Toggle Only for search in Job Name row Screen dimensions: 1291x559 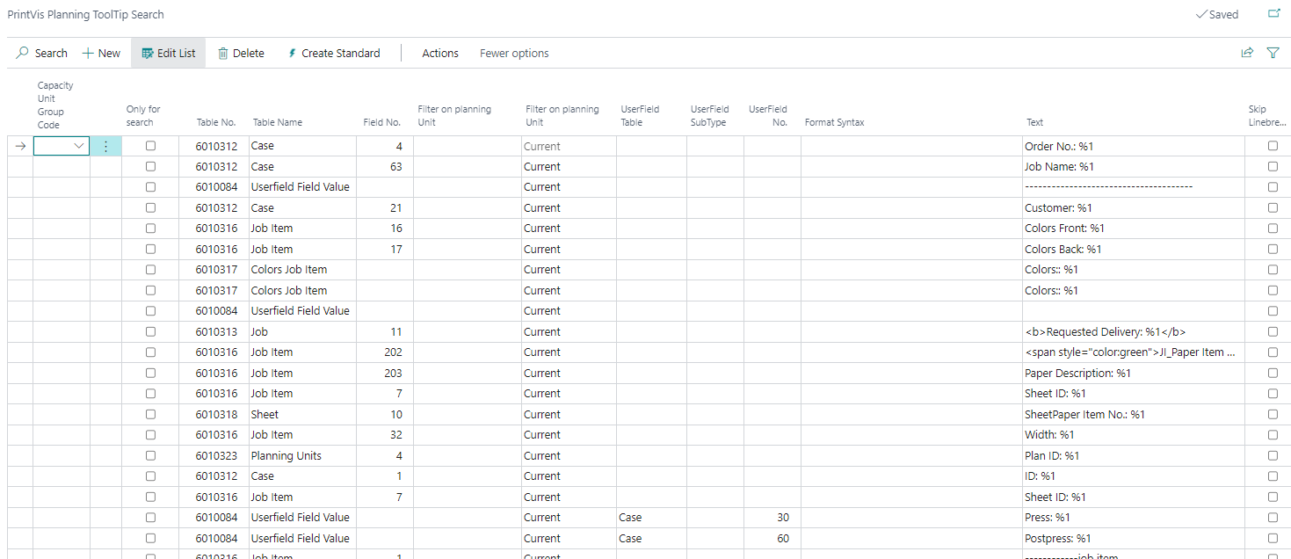(150, 166)
